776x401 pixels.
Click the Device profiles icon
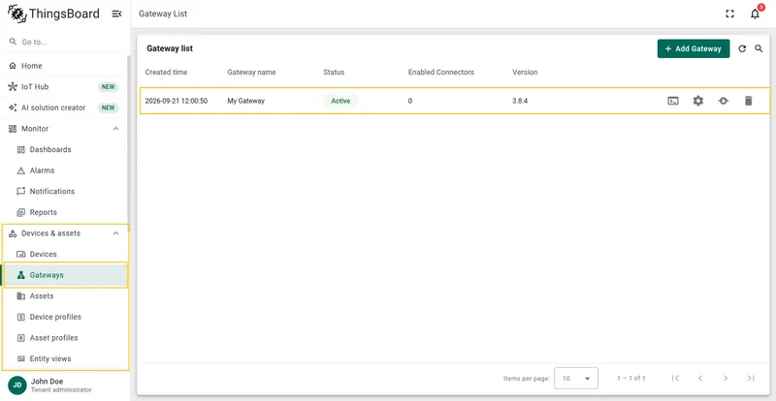pyautogui.click(x=20, y=317)
